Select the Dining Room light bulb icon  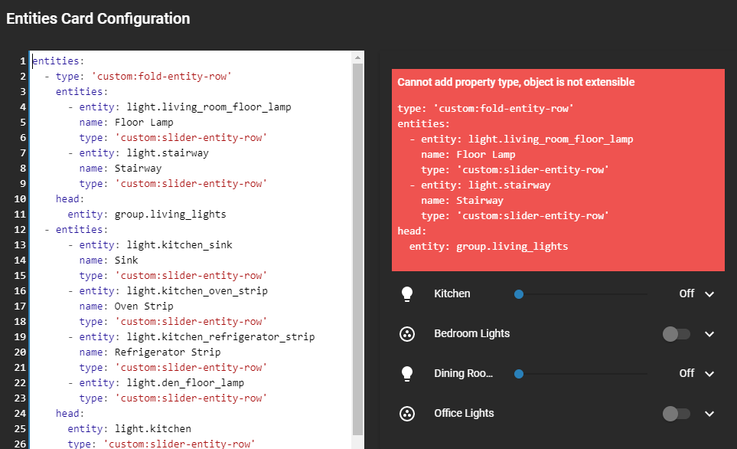[406, 373]
